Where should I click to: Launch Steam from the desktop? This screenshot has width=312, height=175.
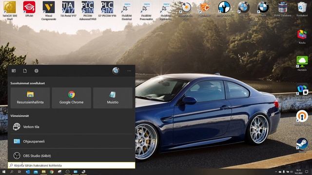click(x=302, y=145)
